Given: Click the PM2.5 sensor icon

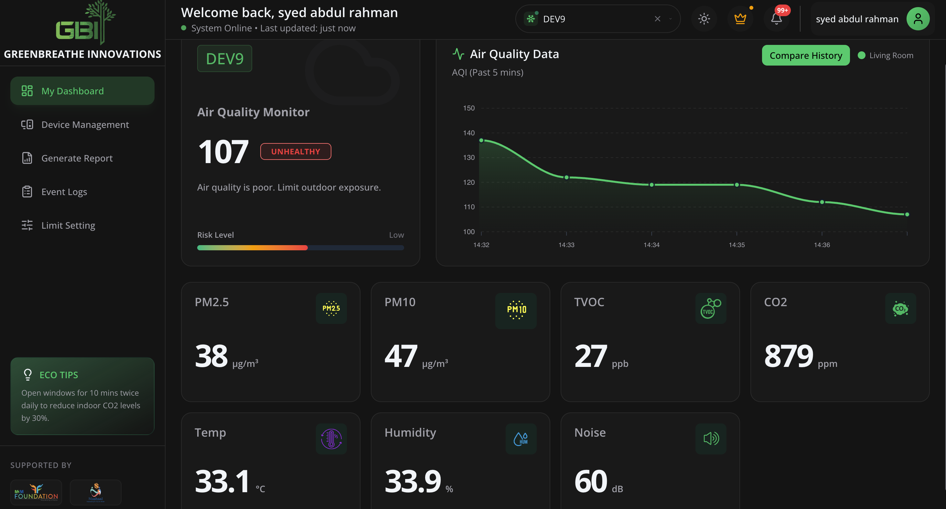Looking at the screenshot, I should pos(331,309).
